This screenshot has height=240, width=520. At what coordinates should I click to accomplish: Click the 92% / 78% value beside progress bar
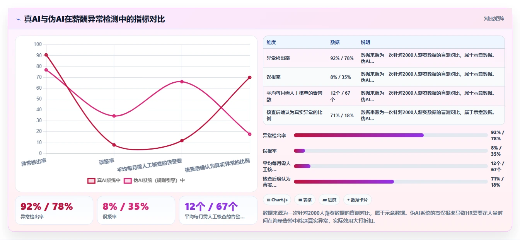point(498,135)
